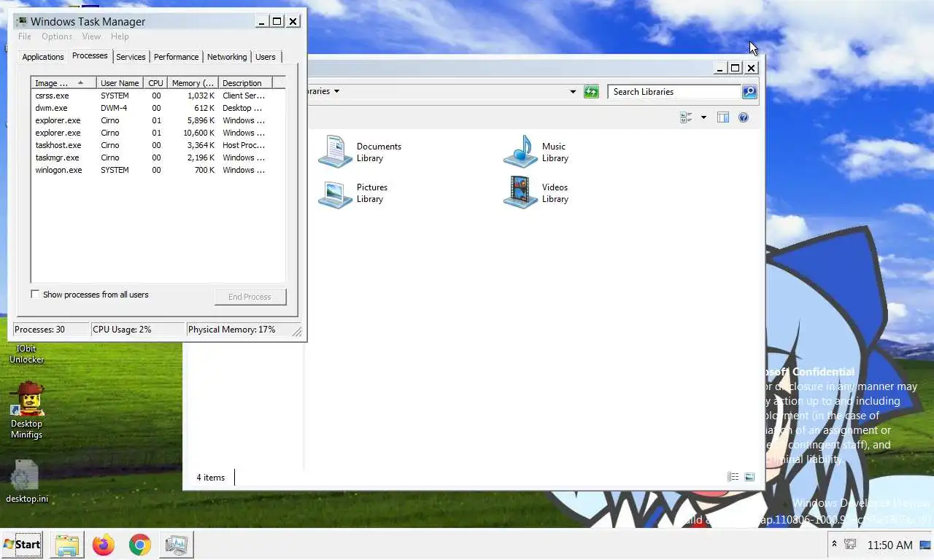
Task: Switch to details view icon in Libraries status bar
Action: click(733, 477)
